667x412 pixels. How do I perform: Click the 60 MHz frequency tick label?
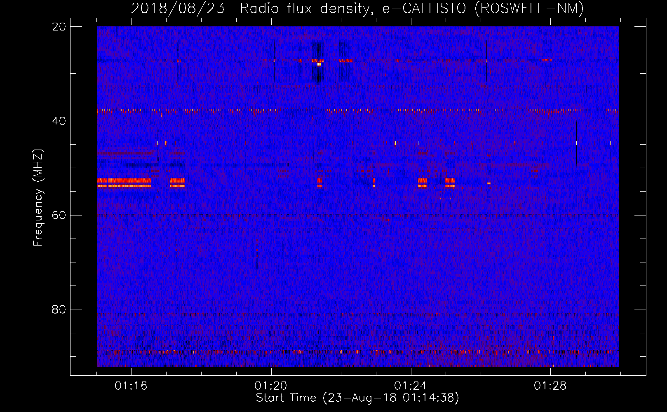(59, 215)
